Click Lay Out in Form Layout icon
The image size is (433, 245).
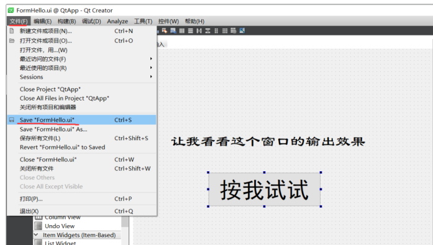click(216, 30)
